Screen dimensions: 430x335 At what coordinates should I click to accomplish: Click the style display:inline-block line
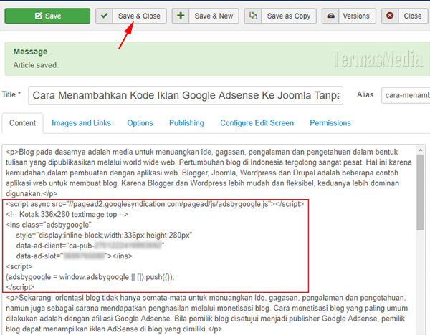[104, 236]
